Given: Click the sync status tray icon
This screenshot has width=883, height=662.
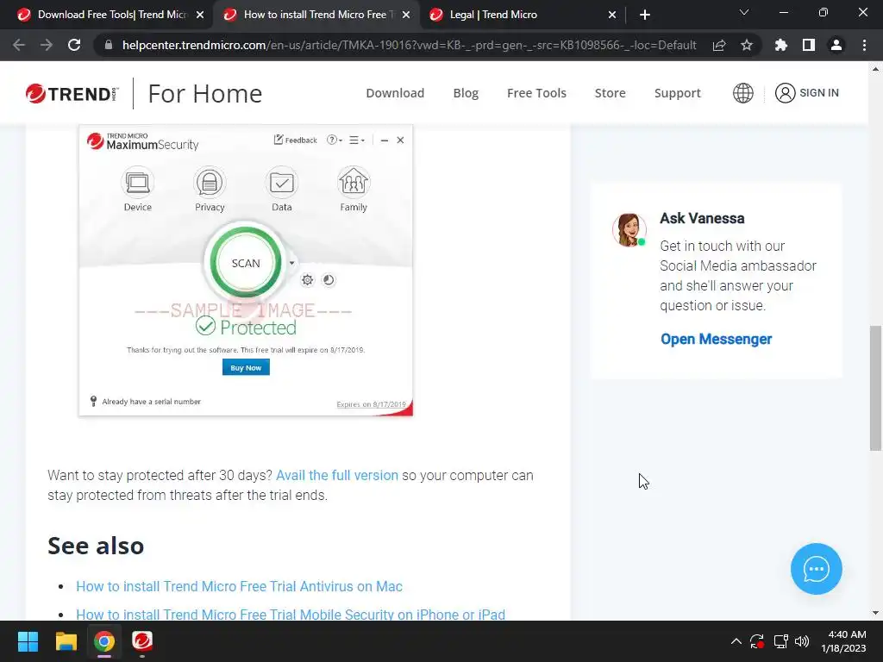Looking at the screenshot, I should point(757,641).
